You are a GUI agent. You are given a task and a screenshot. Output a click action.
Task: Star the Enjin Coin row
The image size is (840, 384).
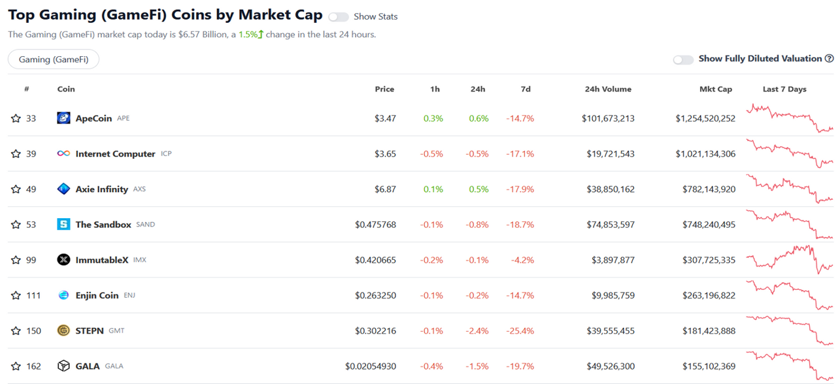16,295
